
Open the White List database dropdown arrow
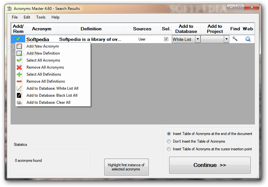tap(198, 39)
